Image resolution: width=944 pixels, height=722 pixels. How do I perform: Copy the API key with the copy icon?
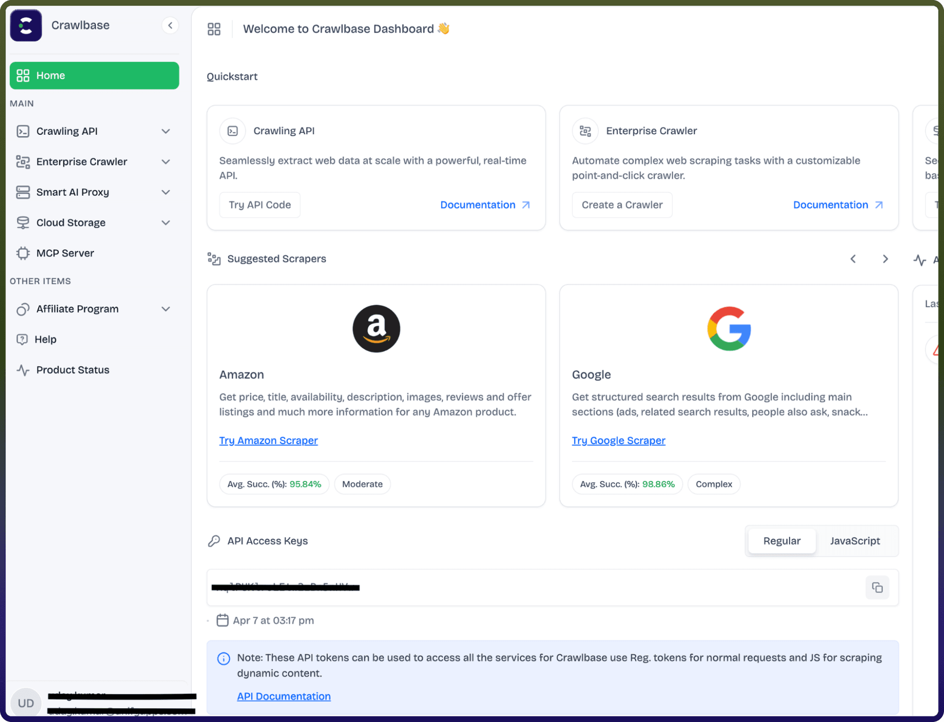pos(877,587)
